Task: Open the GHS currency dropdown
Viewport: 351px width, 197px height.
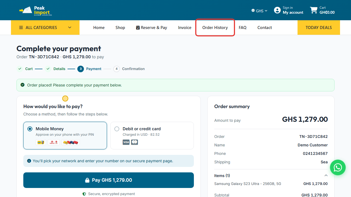Action: click(x=259, y=11)
